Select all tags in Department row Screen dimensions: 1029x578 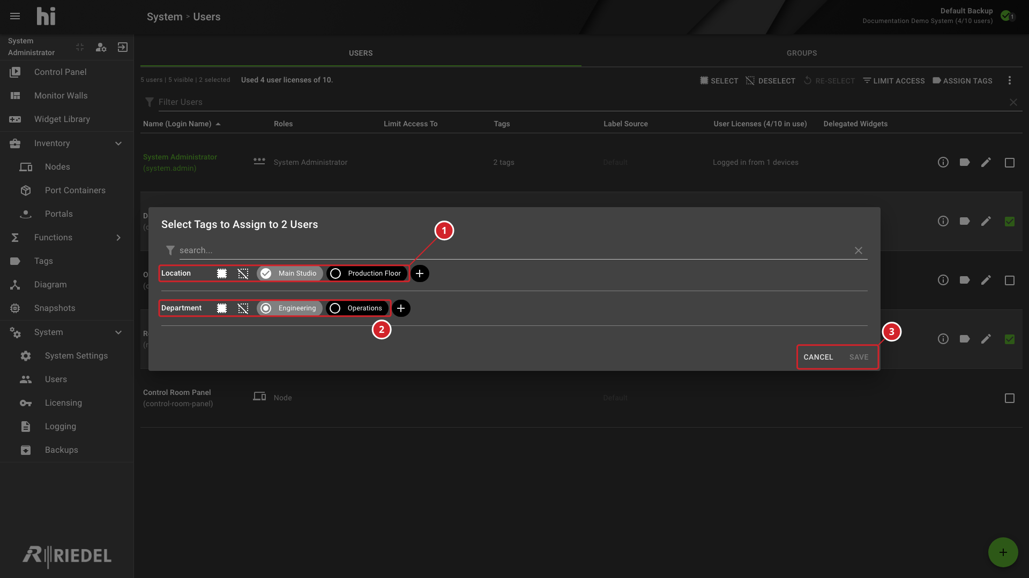point(222,308)
